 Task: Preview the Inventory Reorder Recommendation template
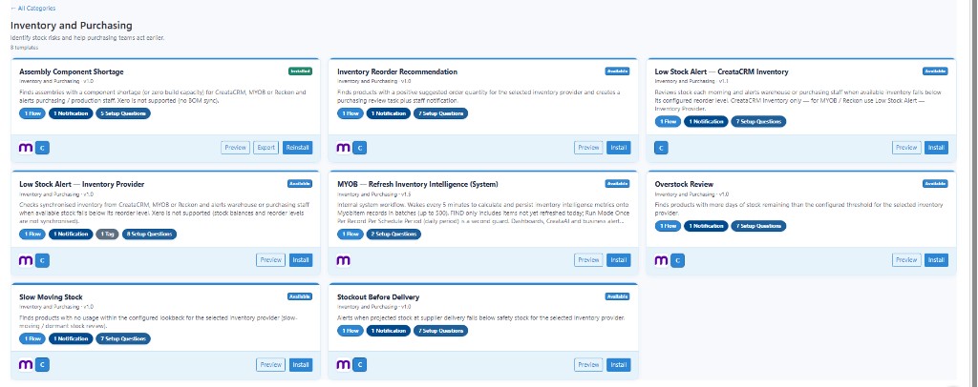click(588, 148)
